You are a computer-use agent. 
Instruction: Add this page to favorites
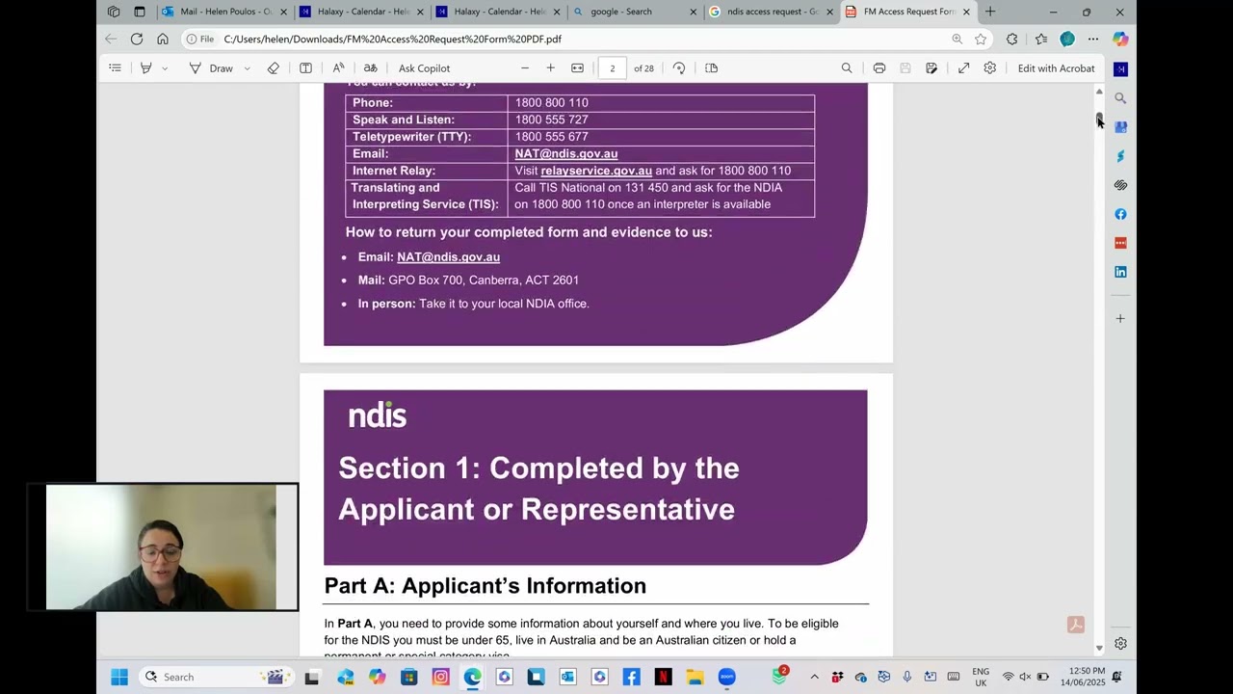[x=981, y=40]
